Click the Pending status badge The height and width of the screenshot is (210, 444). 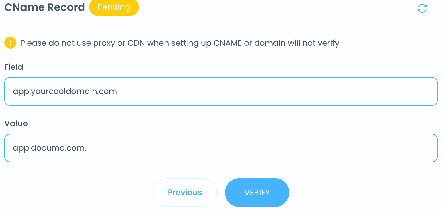point(114,7)
